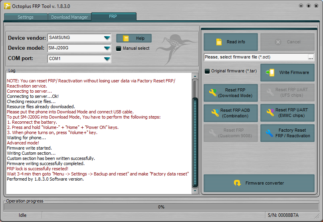Open the Download Manager tab
323x222 pixels.
pyautogui.click(x=69, y=17)
